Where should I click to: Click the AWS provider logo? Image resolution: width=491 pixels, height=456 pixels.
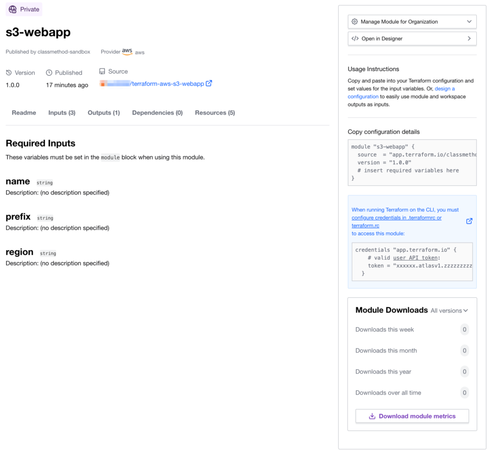[127, 52]
